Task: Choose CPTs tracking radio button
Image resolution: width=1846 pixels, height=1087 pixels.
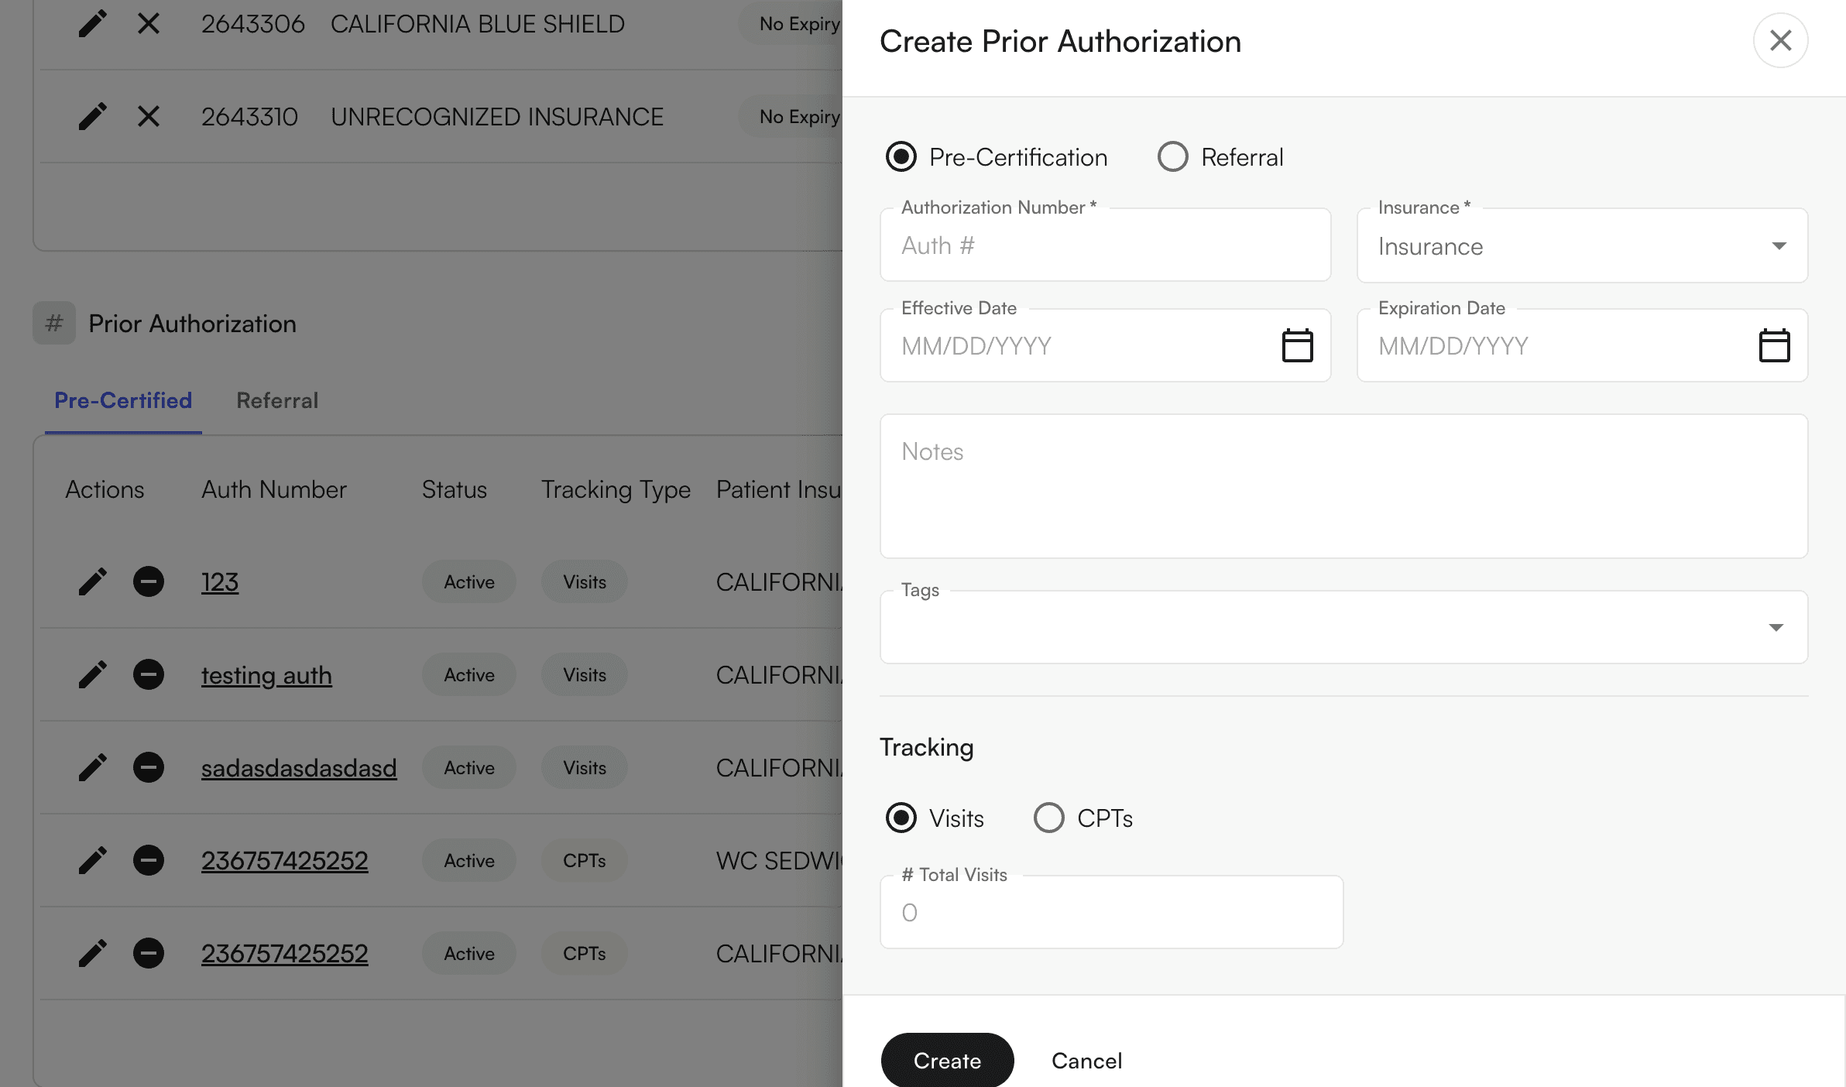Action: coord(1048,818)
